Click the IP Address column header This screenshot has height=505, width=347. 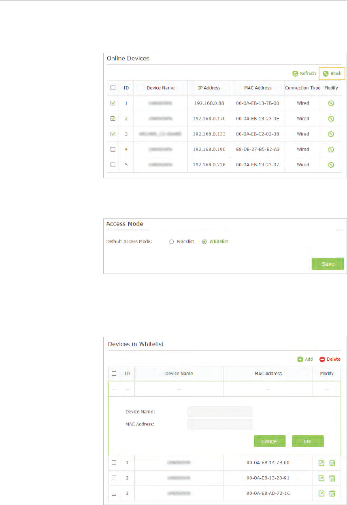tap(209, 88)
